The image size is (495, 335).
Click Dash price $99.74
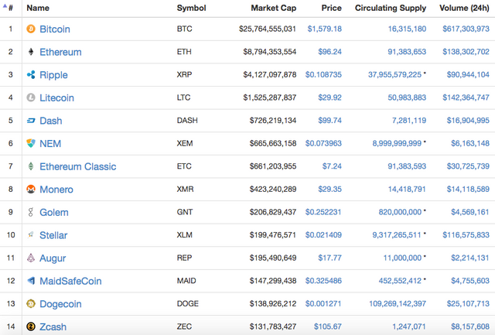330,120
